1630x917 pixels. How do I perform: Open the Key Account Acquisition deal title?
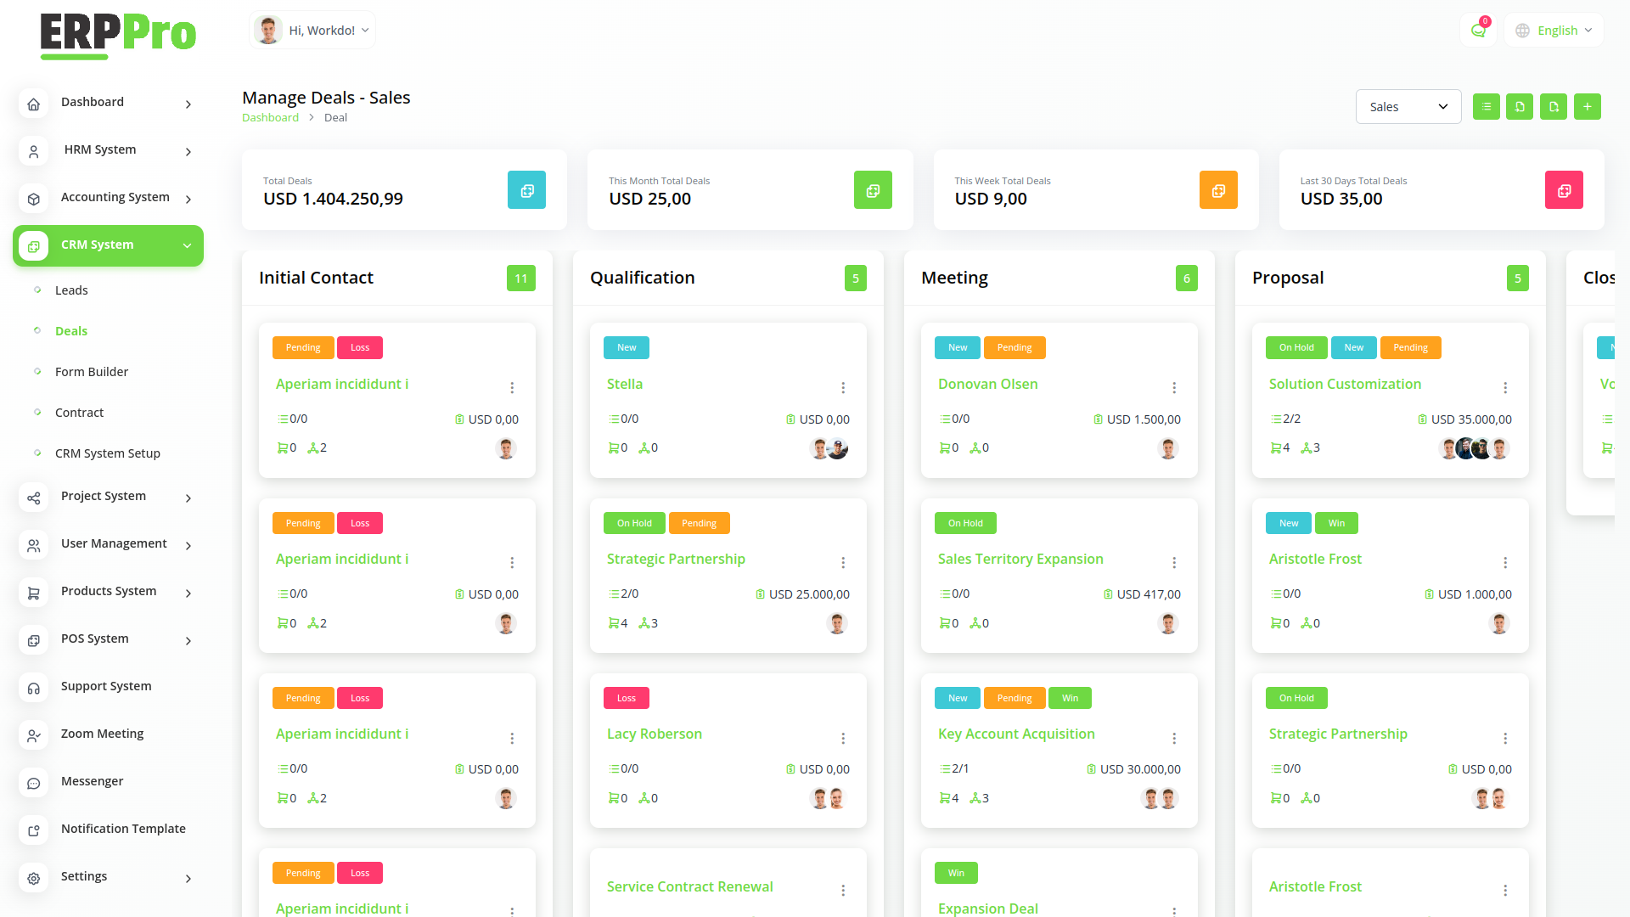[1016, 734]
